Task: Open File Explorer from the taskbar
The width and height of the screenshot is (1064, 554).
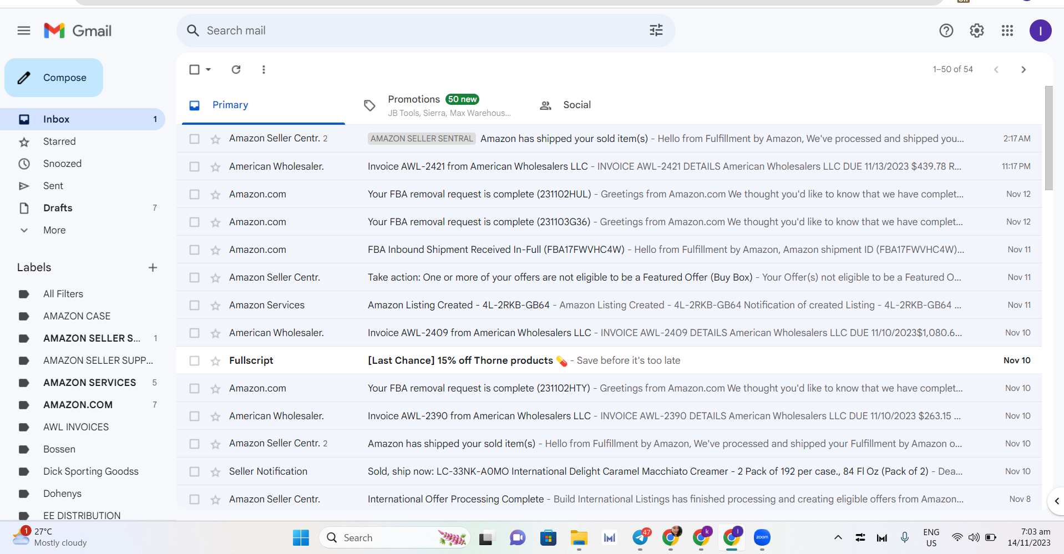Action: (579, 537)
